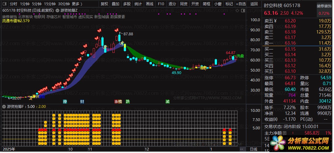
Task: Click the -- button beside 日线
Action: point(241,149)
